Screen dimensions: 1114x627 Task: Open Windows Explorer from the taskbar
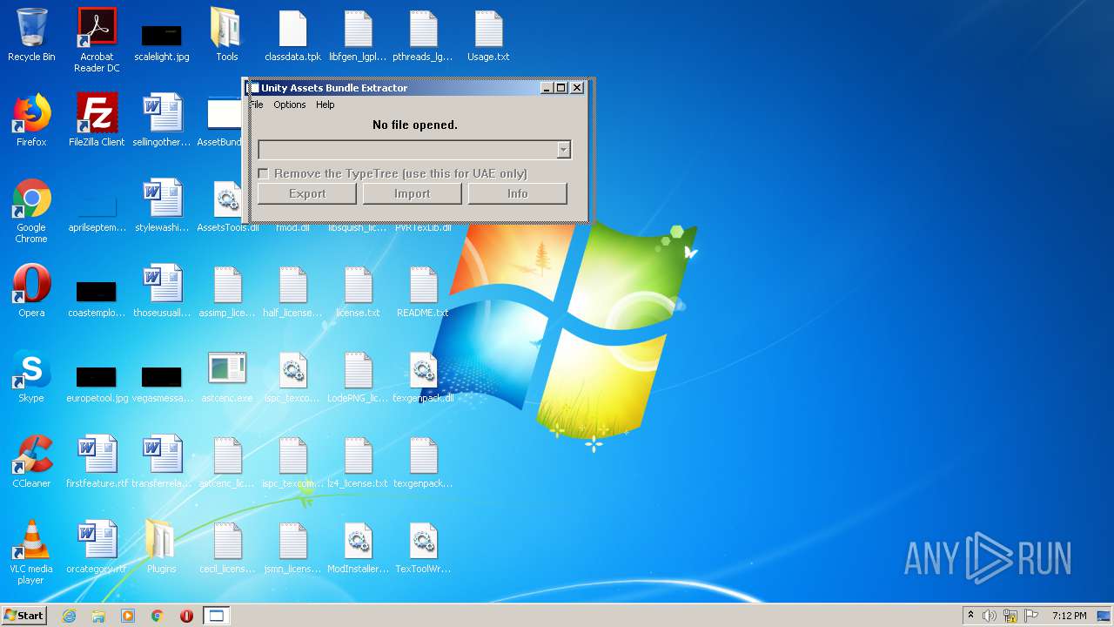point(98,616)
